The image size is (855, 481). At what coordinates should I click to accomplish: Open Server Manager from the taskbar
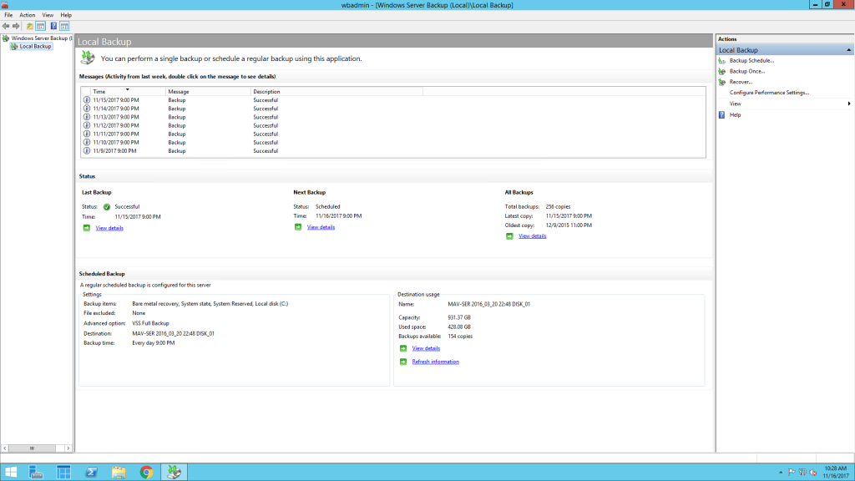tap(36, 473)
